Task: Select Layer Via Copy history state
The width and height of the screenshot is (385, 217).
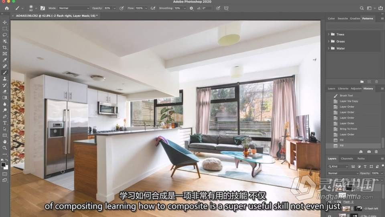Action: [x=353, y=101]
